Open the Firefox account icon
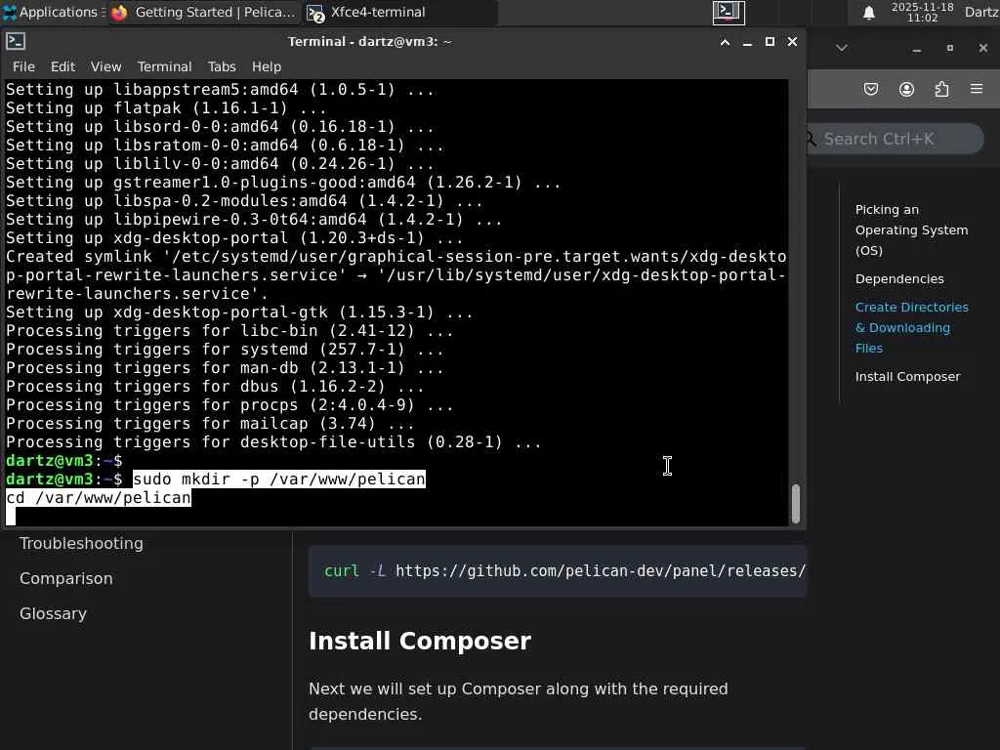This screenshot has height=750, width=1000. pos(906,89)
